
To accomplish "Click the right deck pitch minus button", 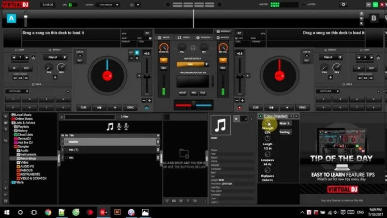I will pyautogui.click(x=237, y=101).
